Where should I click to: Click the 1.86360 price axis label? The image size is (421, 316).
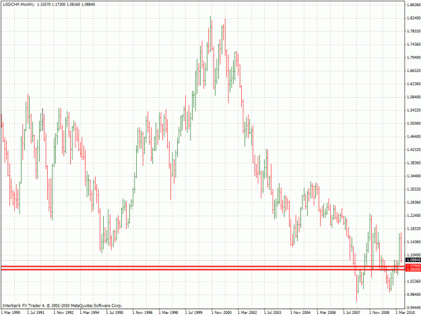point(414,5)
